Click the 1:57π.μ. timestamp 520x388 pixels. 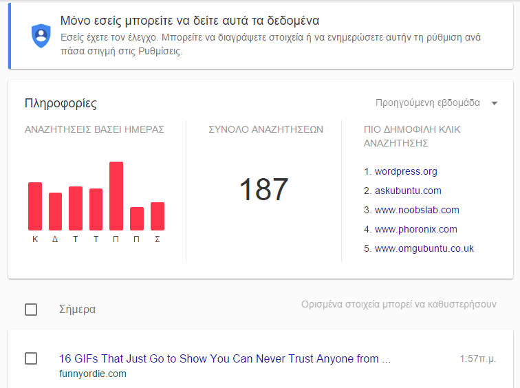(478, 358)
